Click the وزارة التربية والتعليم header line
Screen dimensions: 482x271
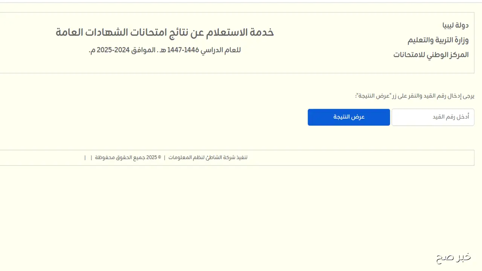438,40
